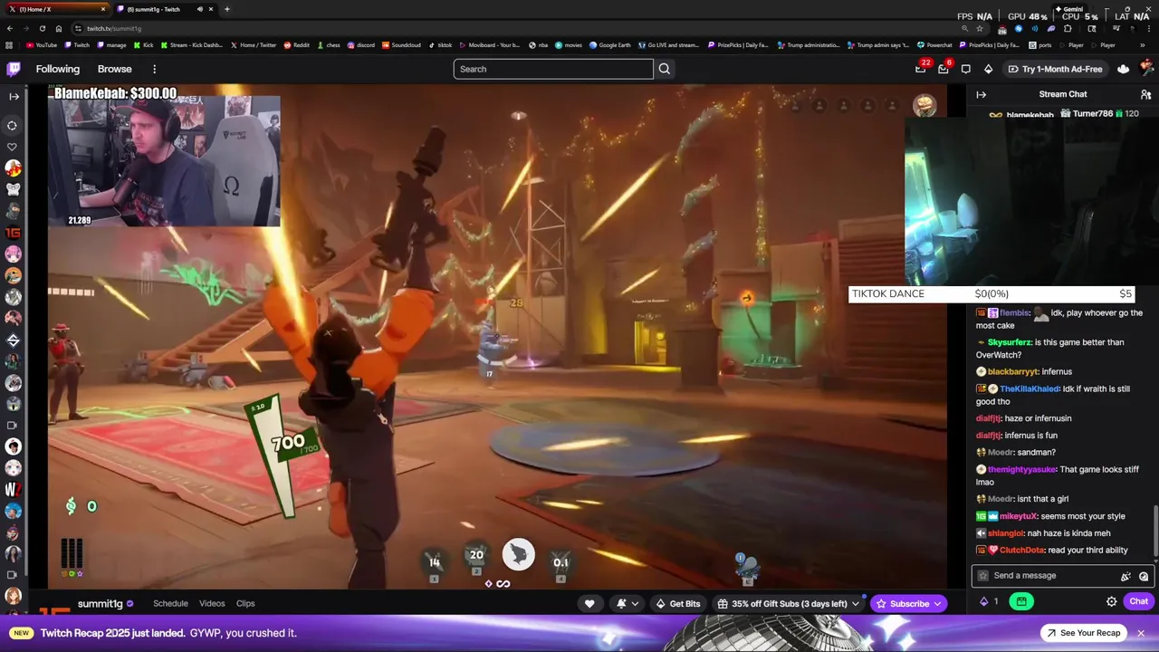Open the Hype/loot notifications icon with 22 badge
Screen dimensions: 1159x652
921,69
